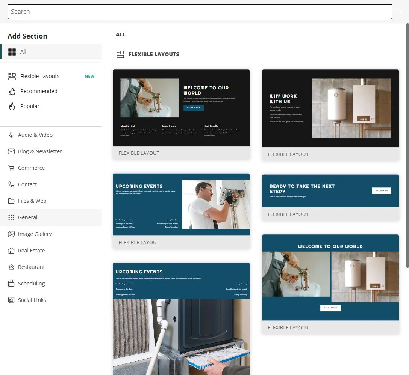The image size is (409, 375).
Task: Select the Contact category
Action: pos(52,184)
